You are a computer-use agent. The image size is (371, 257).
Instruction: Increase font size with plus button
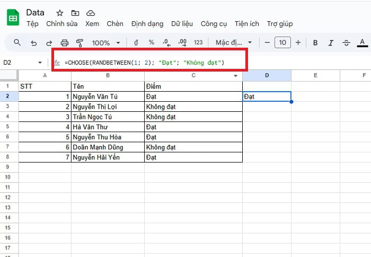(x=298, y=42)
